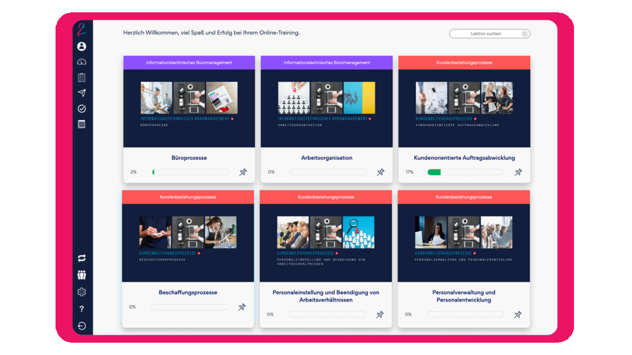
Task: Click the paper plane messages icon
Action: [81, 92]
